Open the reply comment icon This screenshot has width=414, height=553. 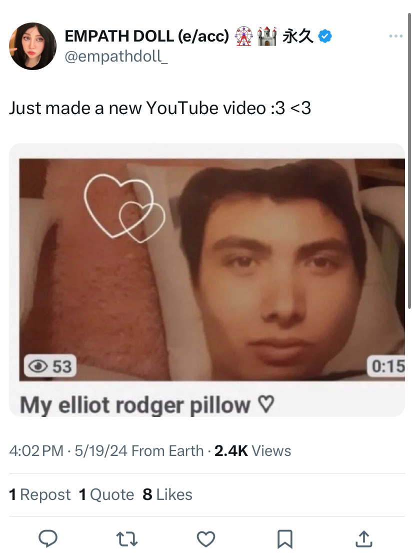click(x=48, y=538)
